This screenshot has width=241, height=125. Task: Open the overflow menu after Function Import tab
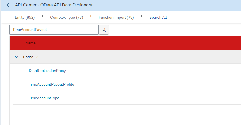[141, 17]
